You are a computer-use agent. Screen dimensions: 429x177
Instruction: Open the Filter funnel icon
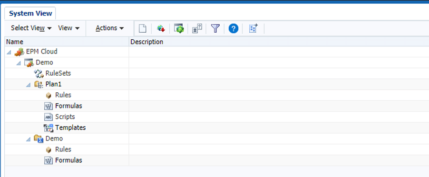(215, 28)
